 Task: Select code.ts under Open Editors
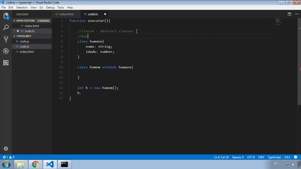[x=32, y=31]
